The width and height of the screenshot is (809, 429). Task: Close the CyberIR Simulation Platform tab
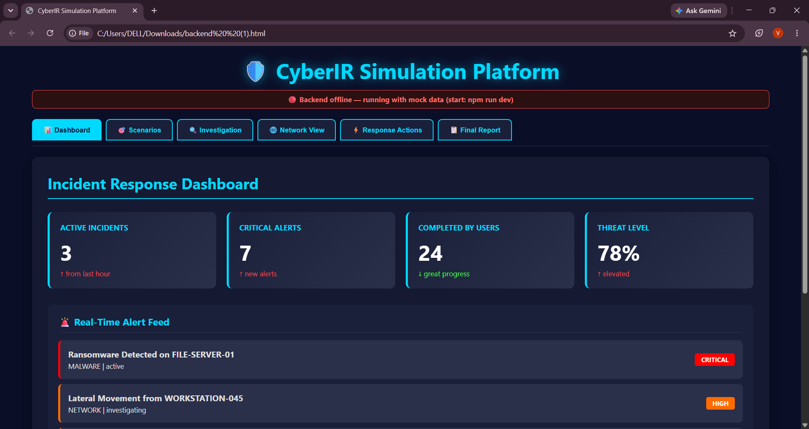(x=135, y=11)
